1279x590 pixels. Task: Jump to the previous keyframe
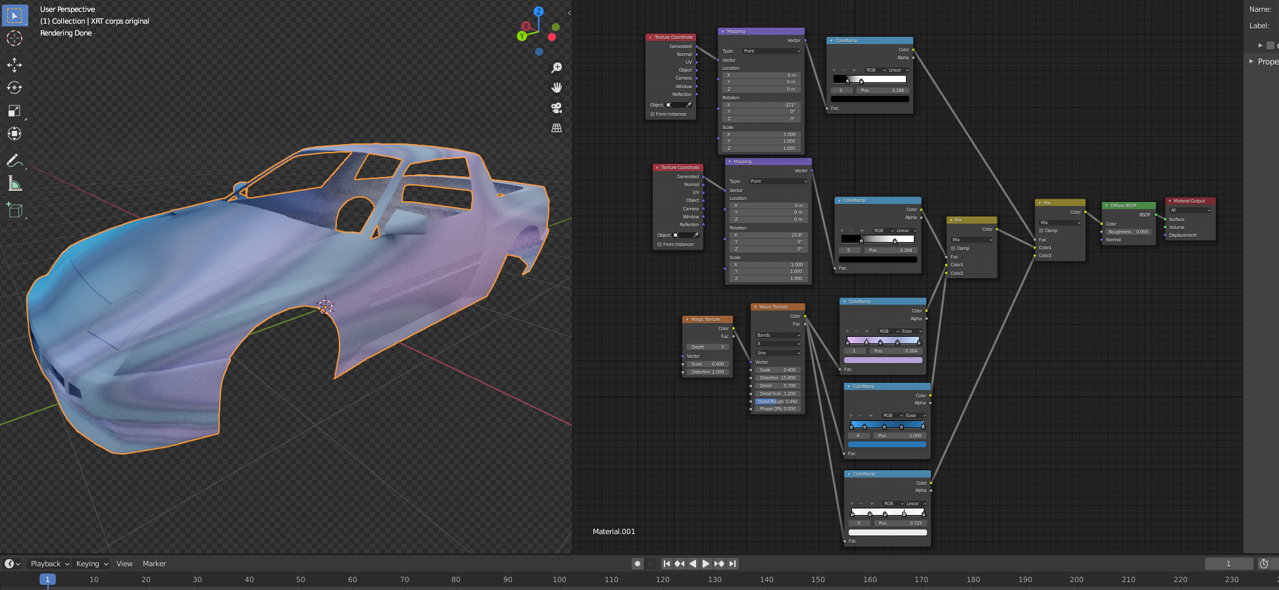pyautogui.click(x=680, y=564)
